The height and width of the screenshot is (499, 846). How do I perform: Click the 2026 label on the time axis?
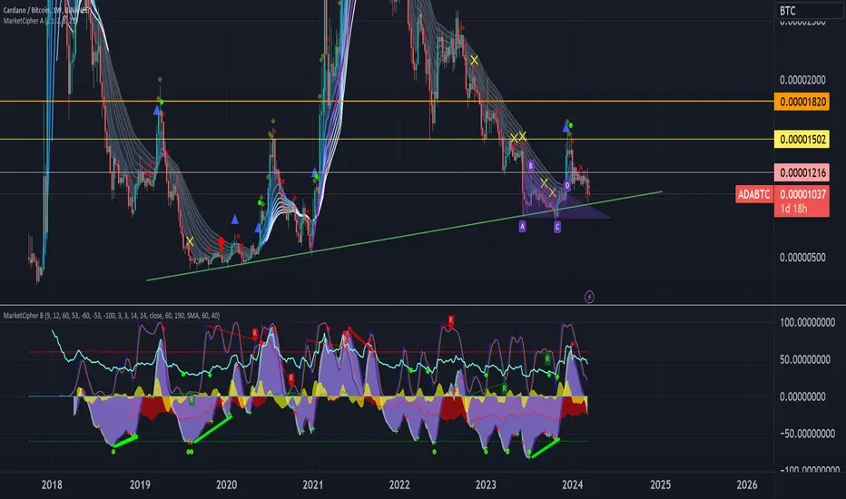[x=747, y=485]
